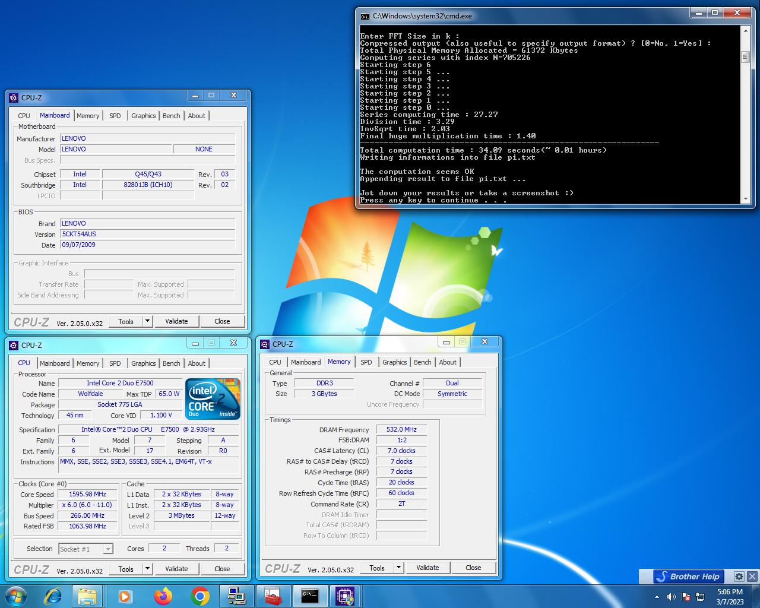Click the memory Type DDR3 field
760x608 pixels.
(x=324, y=383)
